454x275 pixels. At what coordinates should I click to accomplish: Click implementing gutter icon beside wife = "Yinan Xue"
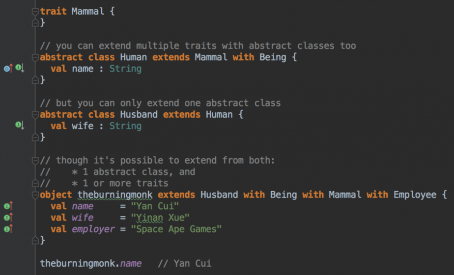[8, 218]
